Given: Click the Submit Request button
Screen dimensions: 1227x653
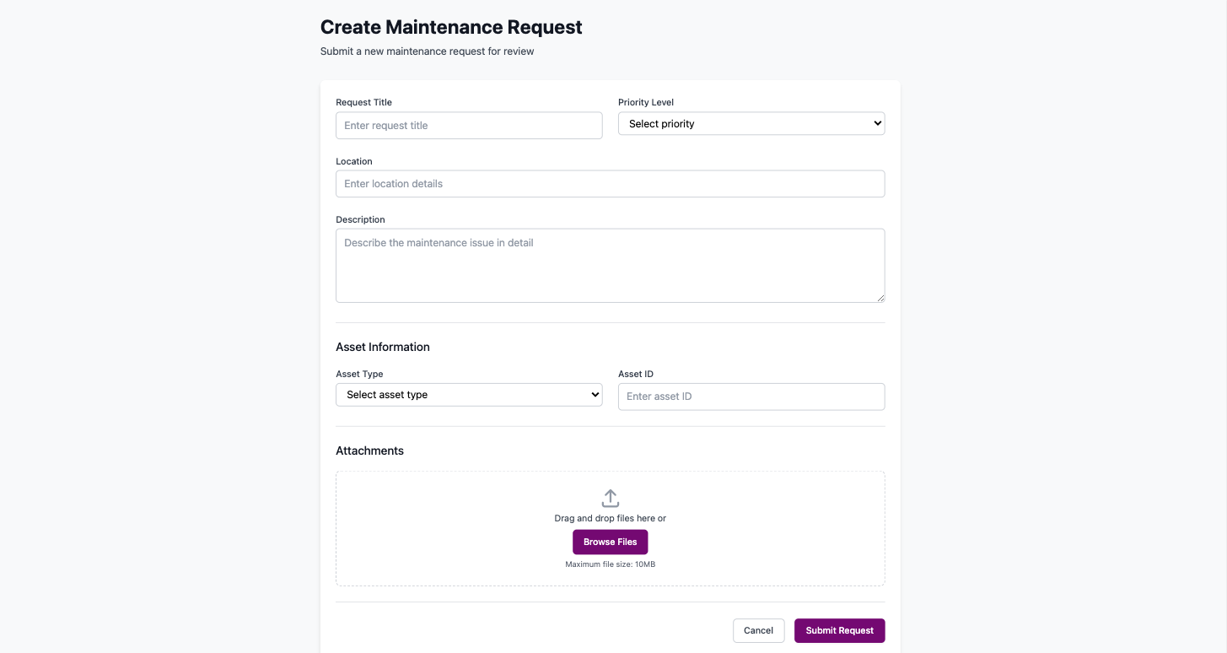Looking at the screenshot, I should [839, 630].
